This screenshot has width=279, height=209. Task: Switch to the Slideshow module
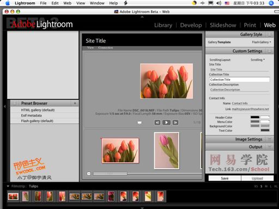[223, 25]
